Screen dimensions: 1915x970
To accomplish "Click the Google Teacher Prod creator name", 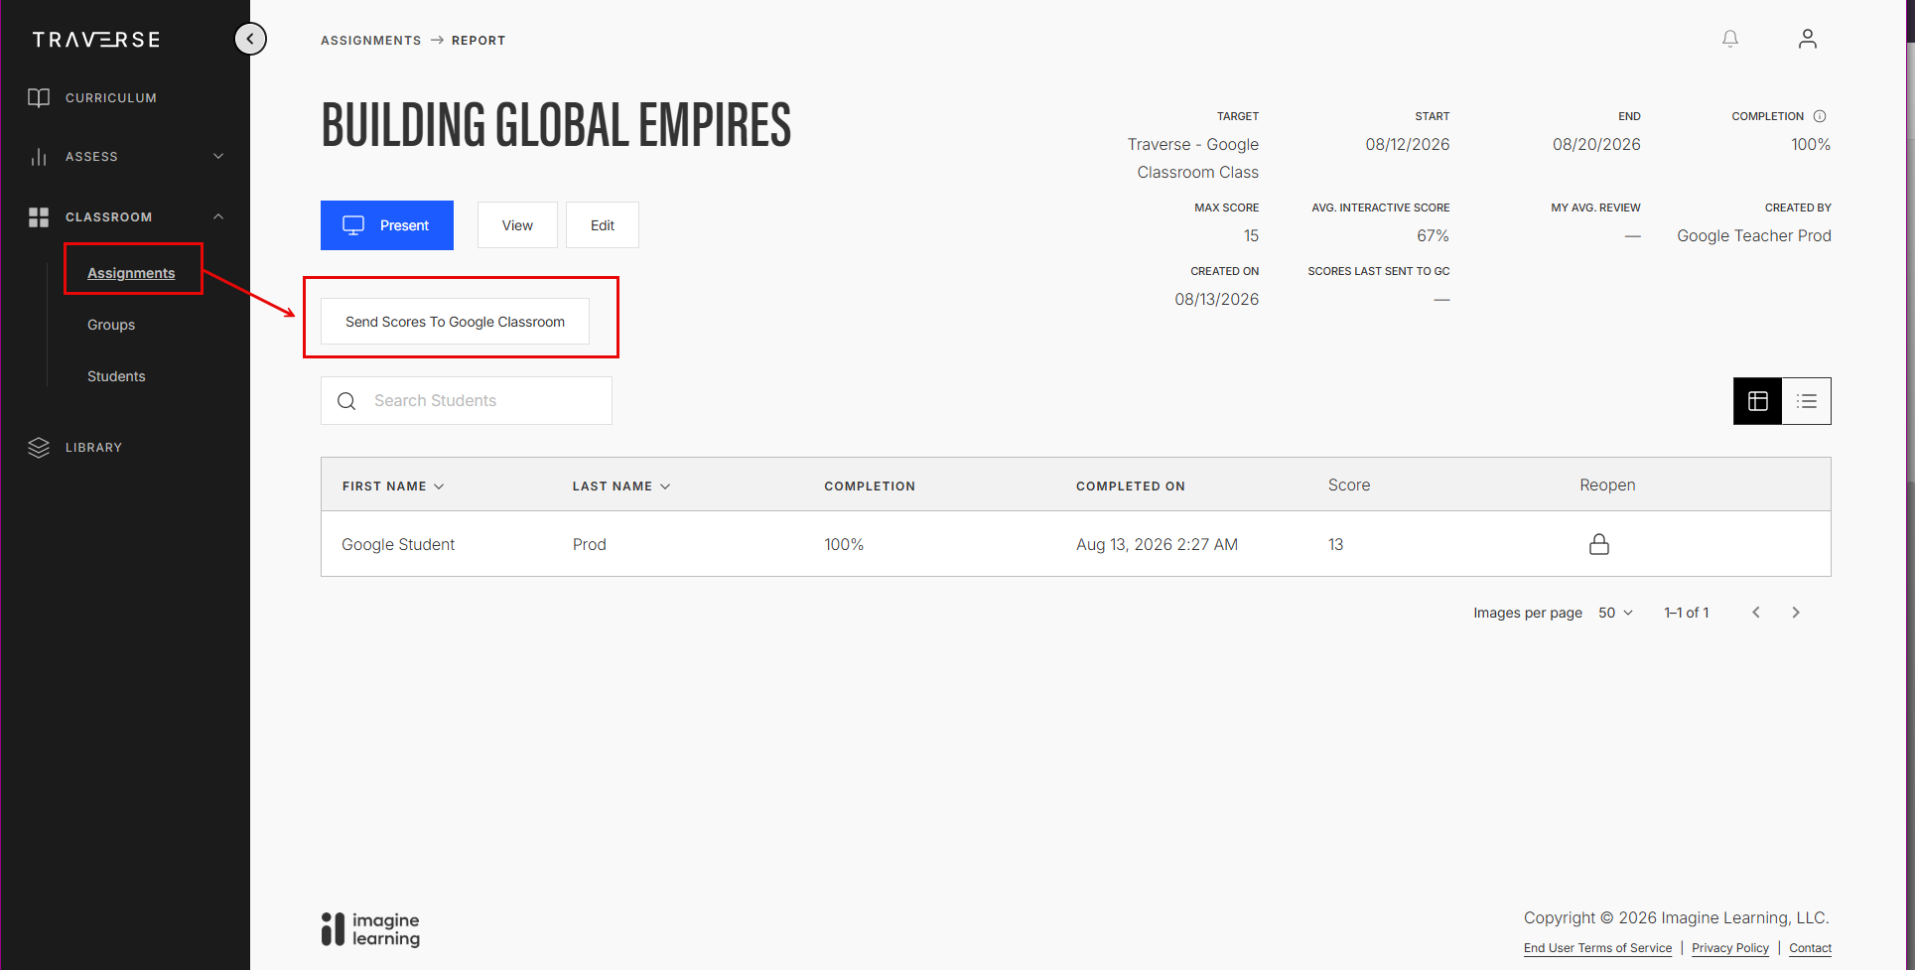I will pyautogui.click(x=1754, y=235).
